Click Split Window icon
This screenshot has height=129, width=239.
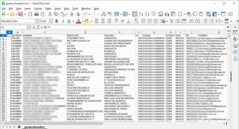(223, 14)
